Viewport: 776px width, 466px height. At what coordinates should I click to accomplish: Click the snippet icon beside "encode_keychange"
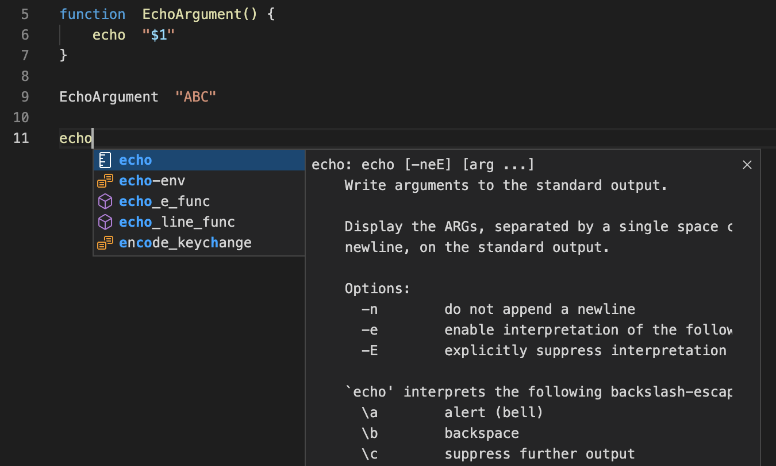pos(105,242)
